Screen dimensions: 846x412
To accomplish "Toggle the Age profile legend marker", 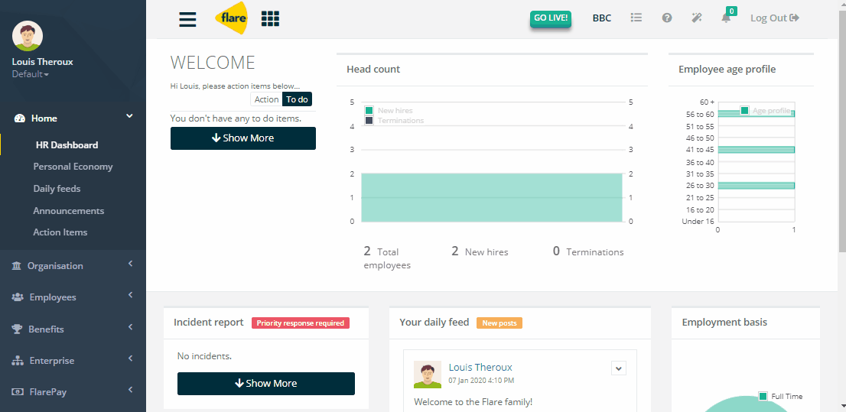I will coord(744,111).
